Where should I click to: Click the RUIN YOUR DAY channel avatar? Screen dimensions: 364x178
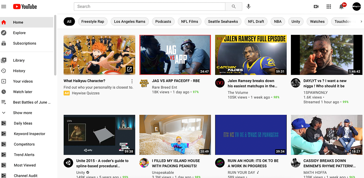click(x=220, y=163)
